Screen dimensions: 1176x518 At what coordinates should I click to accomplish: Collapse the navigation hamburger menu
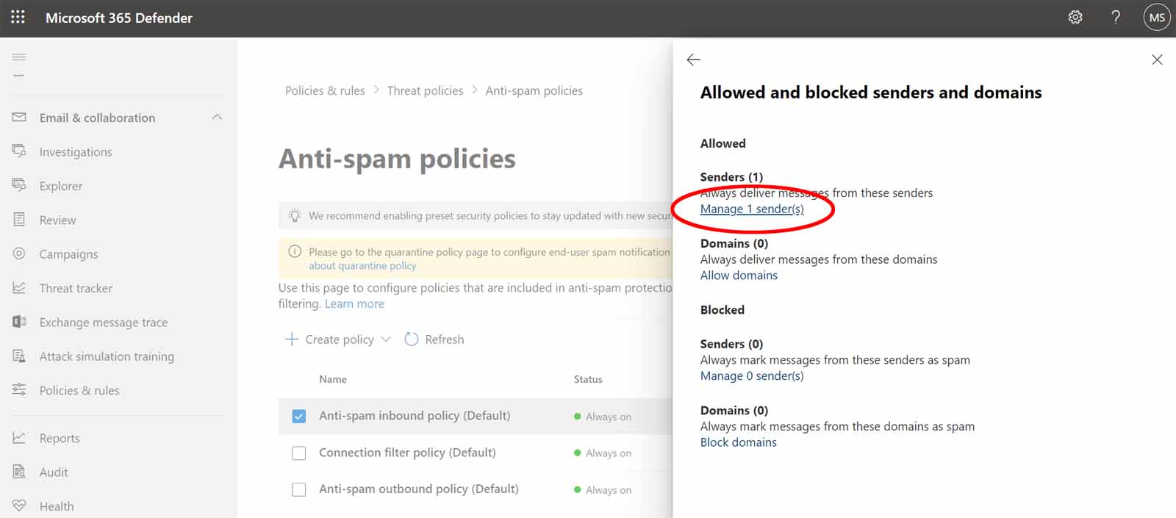[x=19, y=57]
